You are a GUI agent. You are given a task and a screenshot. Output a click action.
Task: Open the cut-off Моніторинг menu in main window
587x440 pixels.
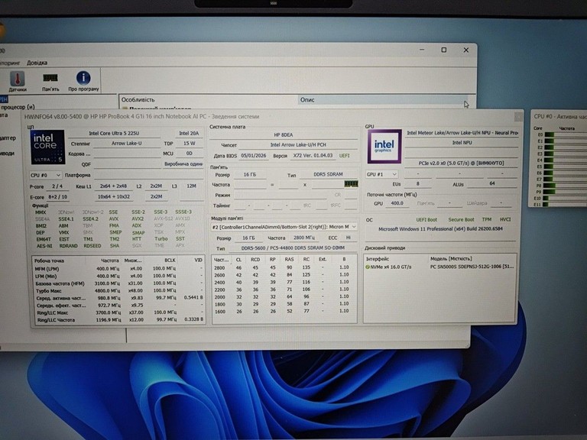click(10, 63)
